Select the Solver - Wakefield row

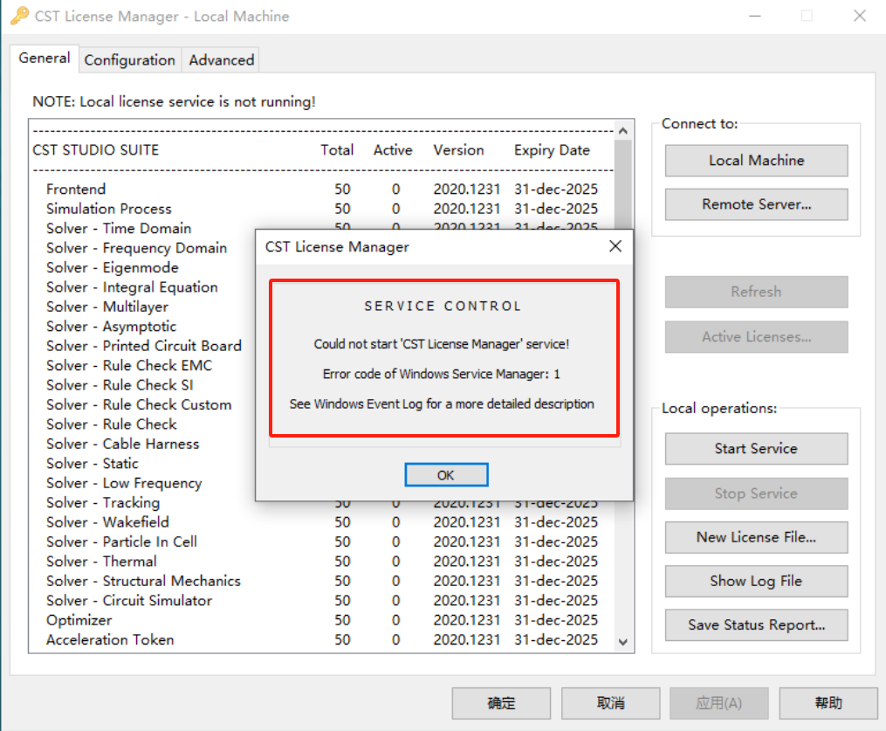[322, 522]
